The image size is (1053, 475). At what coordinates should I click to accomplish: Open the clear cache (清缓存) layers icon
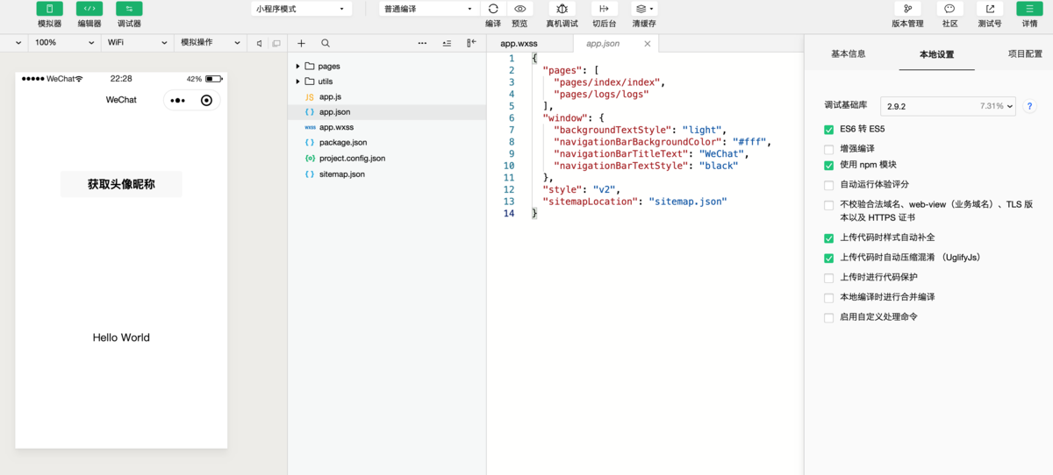[644, 9]
